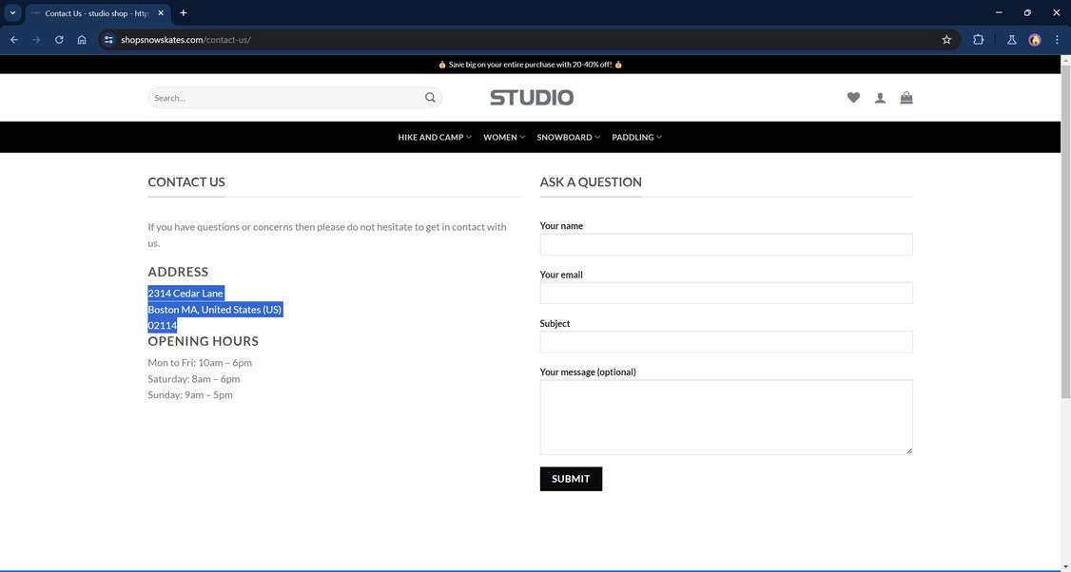Click the 02114 zip code text
The width and height of the screenshot is (1071, 572).
tap(163, 326)
